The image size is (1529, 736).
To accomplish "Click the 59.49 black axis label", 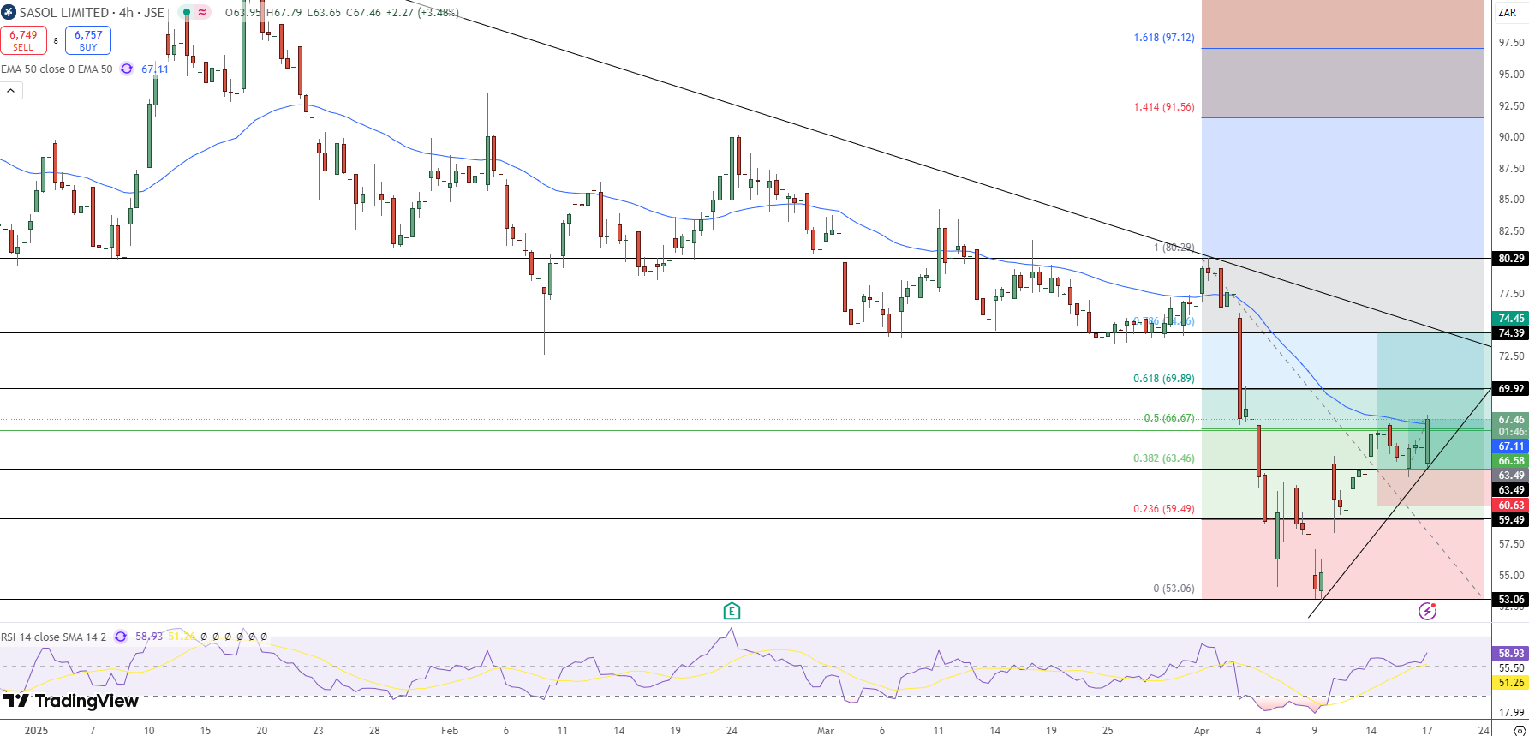I will (1510, 520).
